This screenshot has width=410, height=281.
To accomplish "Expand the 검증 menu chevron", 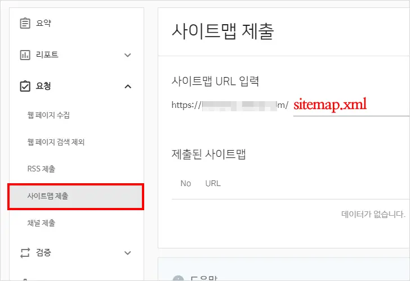I will pyautogui.click(x=128, y=253).
